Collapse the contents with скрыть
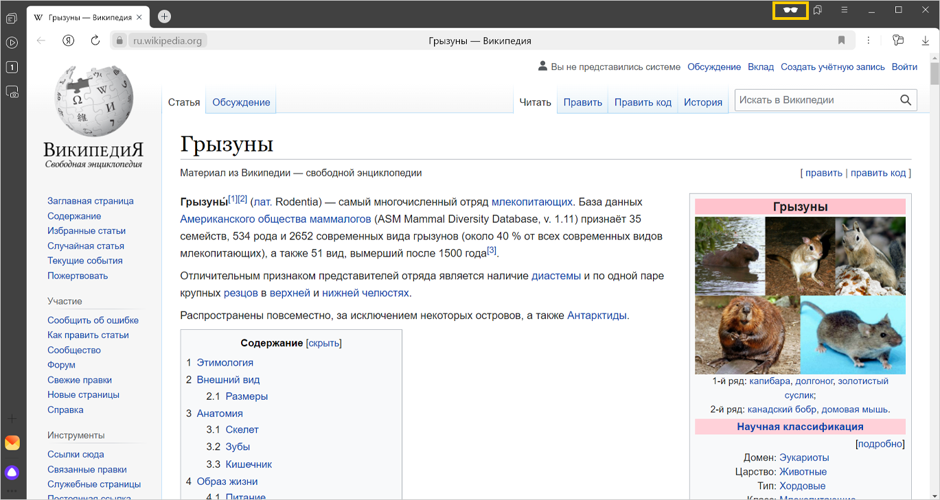Image resolution: width=940 pixels, height=500 pixels. tap(324, 343)
